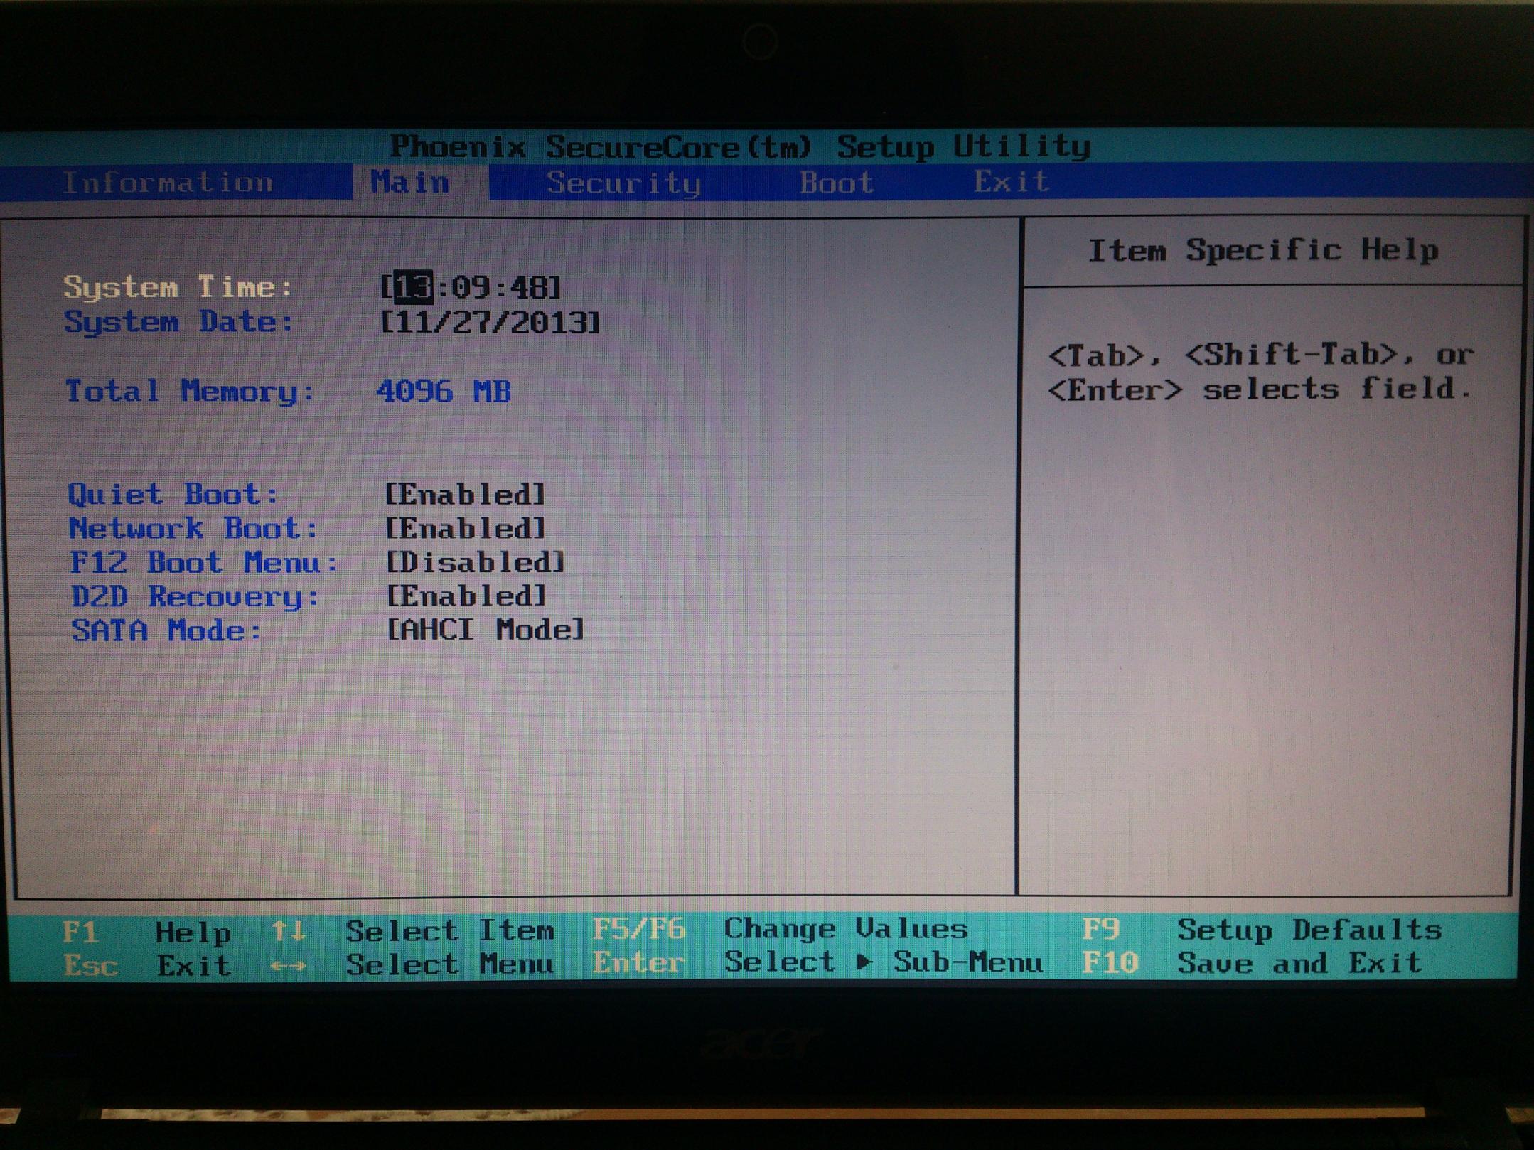Viewport: 1534px width, 1150px height.
Task: Open SATA Mode AHCI Mode selector
Action: point(486,630)
